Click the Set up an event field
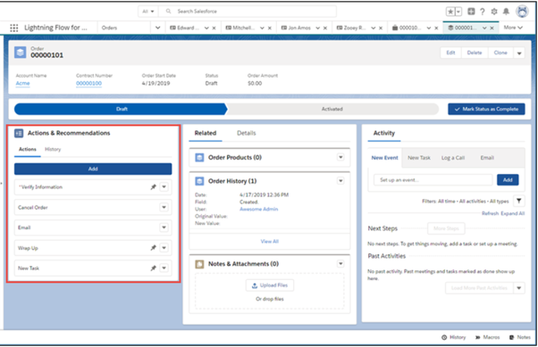Screen dimensions: 538x347 click(x=433, y=180)
